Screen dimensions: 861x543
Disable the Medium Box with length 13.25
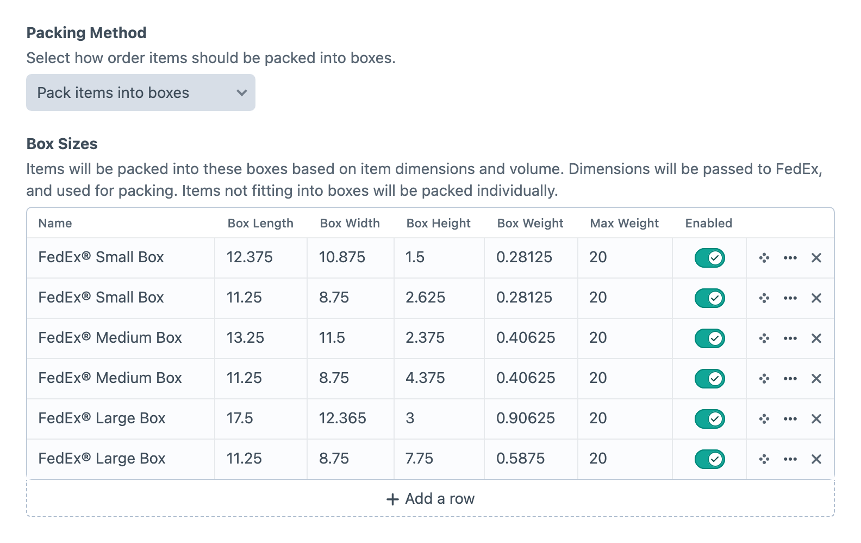[x=710, y=338]
